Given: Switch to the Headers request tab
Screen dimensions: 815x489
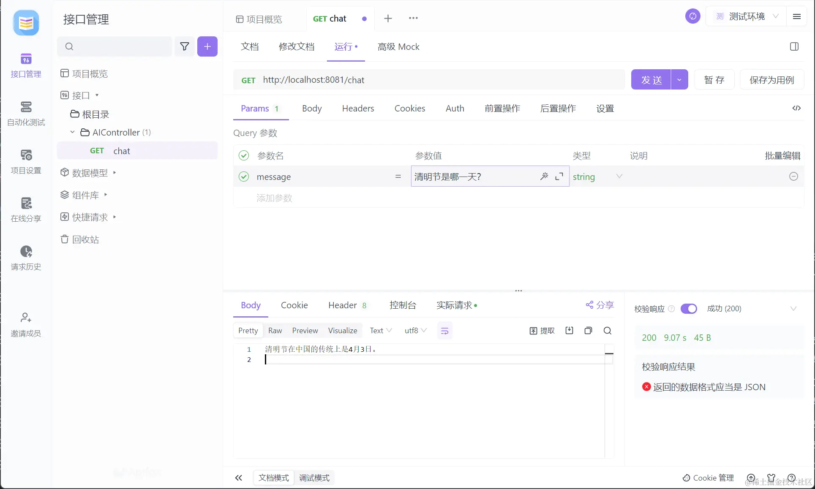Looking at the screenshot, I should point(358,109).
